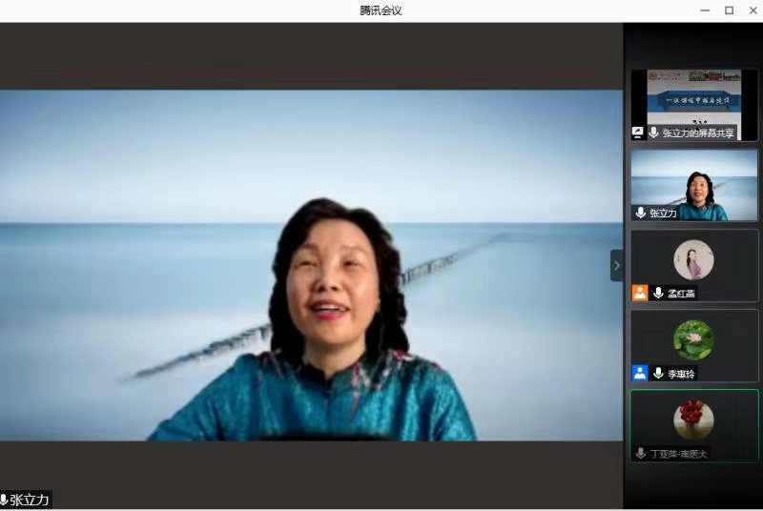
Task: Click muted microphone icon beside 丁亚萍-南医大
Action: coord(641,453)
